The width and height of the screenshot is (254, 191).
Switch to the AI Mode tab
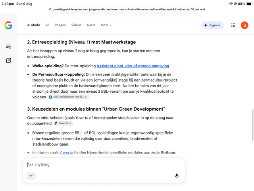coord(33,25)
